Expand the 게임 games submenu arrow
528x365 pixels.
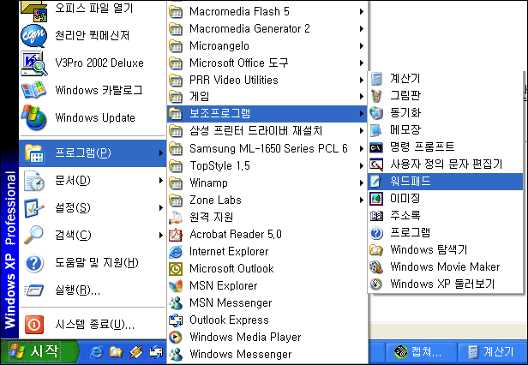(362, 97)
